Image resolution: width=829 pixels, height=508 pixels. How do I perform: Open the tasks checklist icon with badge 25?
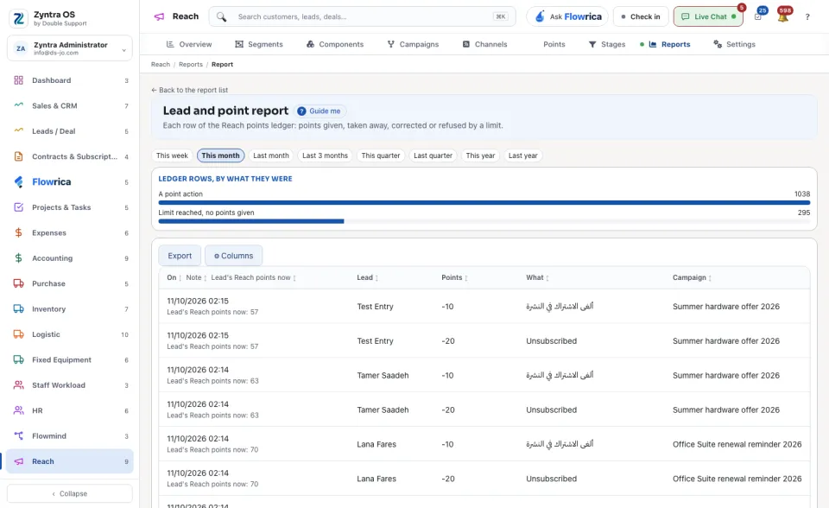(758, 16)
